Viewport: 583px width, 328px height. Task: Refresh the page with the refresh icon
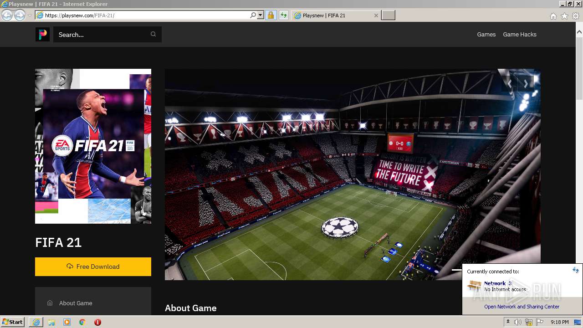[x=284, y=15]
